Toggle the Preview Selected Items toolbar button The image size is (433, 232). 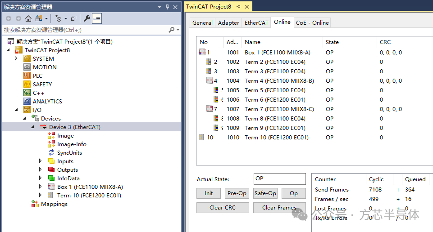click(x=97, y=18)
